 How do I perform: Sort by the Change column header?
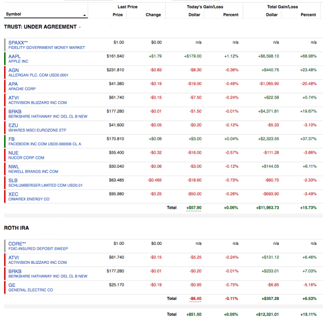[x=153, y=15]
